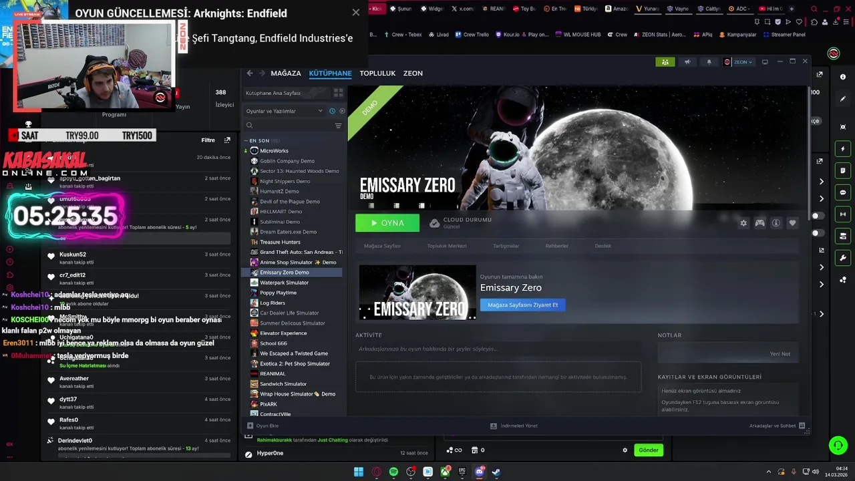Screen dimensions: 855x481
Task: Click Emissary Zero full game thumbnail
Action: (x=417, y=293)
